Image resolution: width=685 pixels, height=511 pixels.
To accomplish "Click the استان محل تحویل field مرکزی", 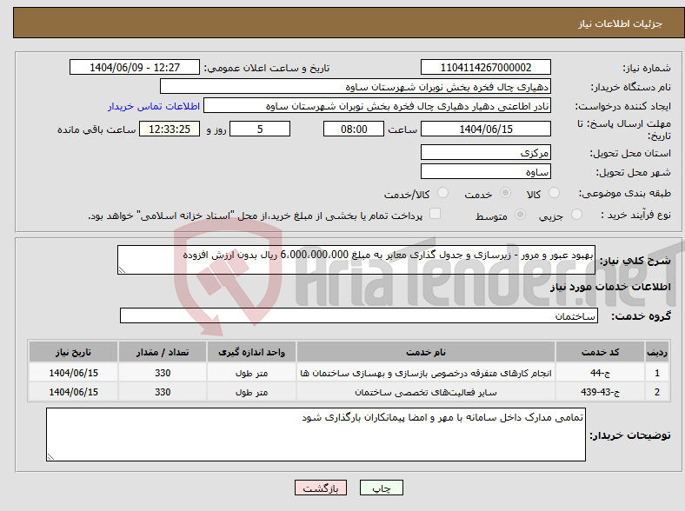I will tap(486, 152).
